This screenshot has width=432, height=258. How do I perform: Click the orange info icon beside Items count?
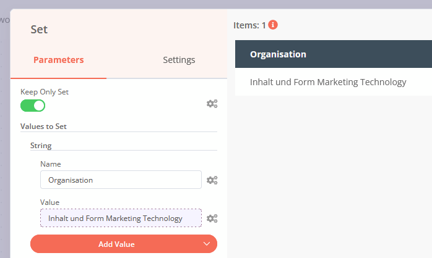tap(273, 25)
